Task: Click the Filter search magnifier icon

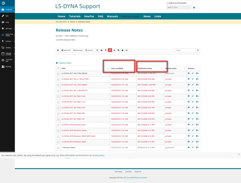Action: pyautogui.click(x=198, y=50)
